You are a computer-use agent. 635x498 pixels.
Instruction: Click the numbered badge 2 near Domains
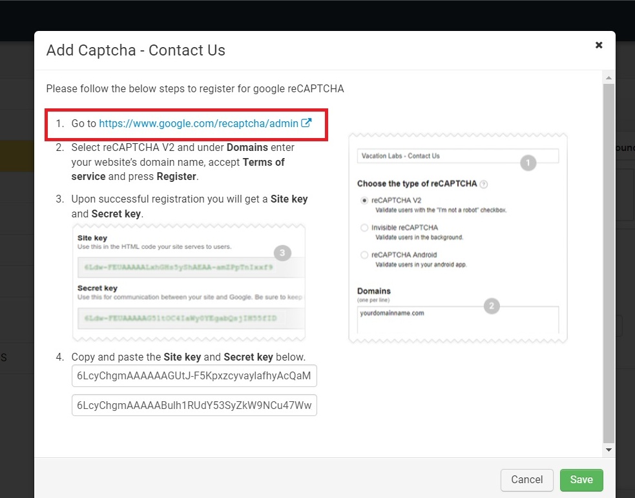pos(492,306)
